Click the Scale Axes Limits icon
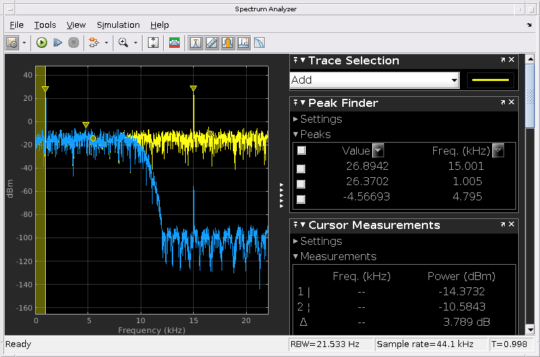This screenshot has height=357, width=540. [153, 42]
